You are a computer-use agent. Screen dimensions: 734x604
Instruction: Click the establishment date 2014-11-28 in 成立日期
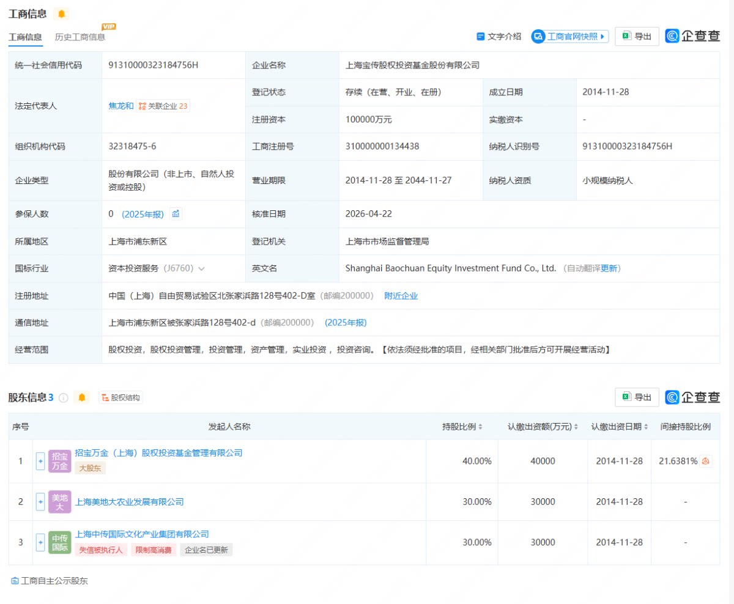[x=606, y=92]
